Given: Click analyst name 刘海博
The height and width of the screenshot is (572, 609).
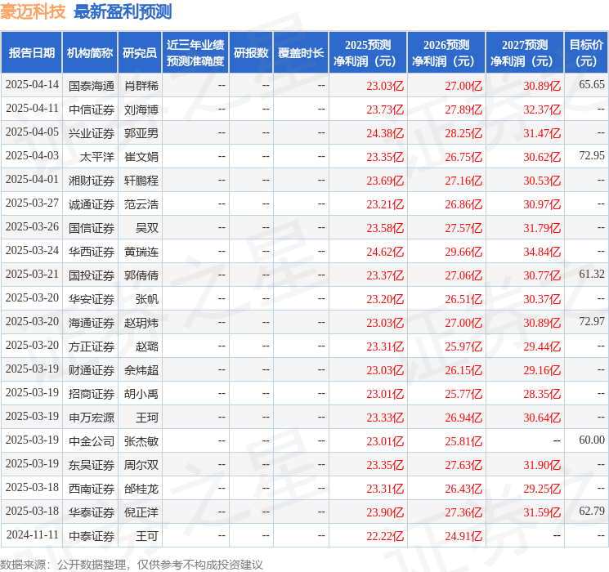Looking at the screenshot, I should tap(141, 109).
